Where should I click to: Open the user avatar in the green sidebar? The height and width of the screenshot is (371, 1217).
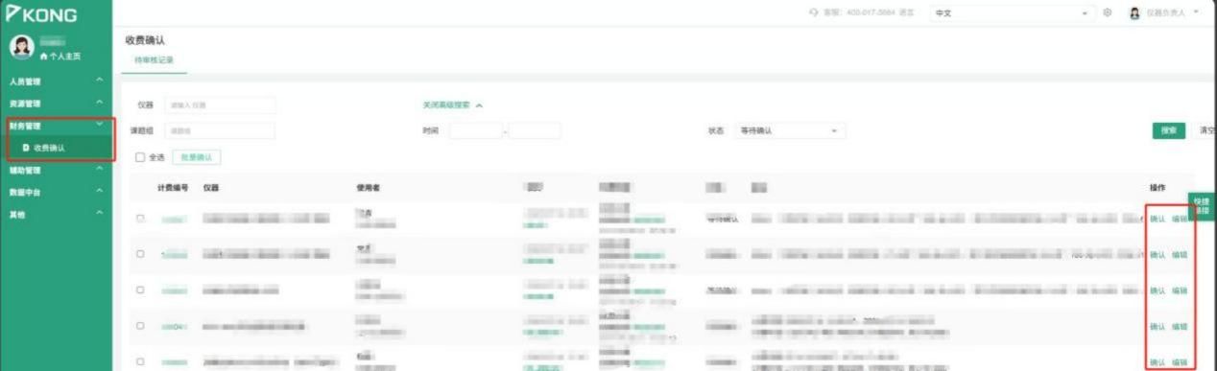[21, 47]
